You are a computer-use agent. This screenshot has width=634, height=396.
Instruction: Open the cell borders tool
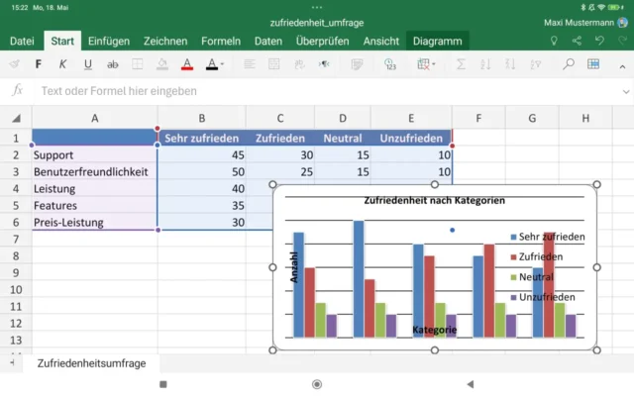pyautogui.click(x=138, y=64)
